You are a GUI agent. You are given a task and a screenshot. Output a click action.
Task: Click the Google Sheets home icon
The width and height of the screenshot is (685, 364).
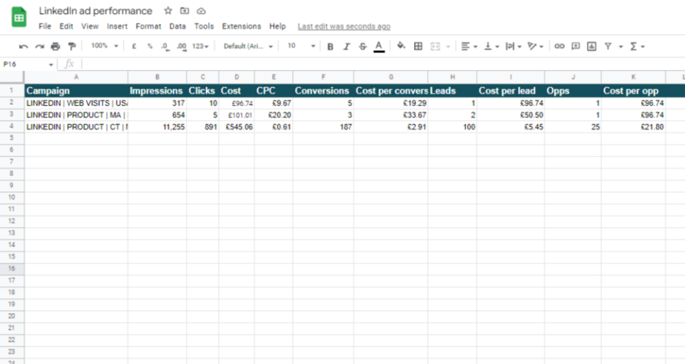tap(19, 17)
